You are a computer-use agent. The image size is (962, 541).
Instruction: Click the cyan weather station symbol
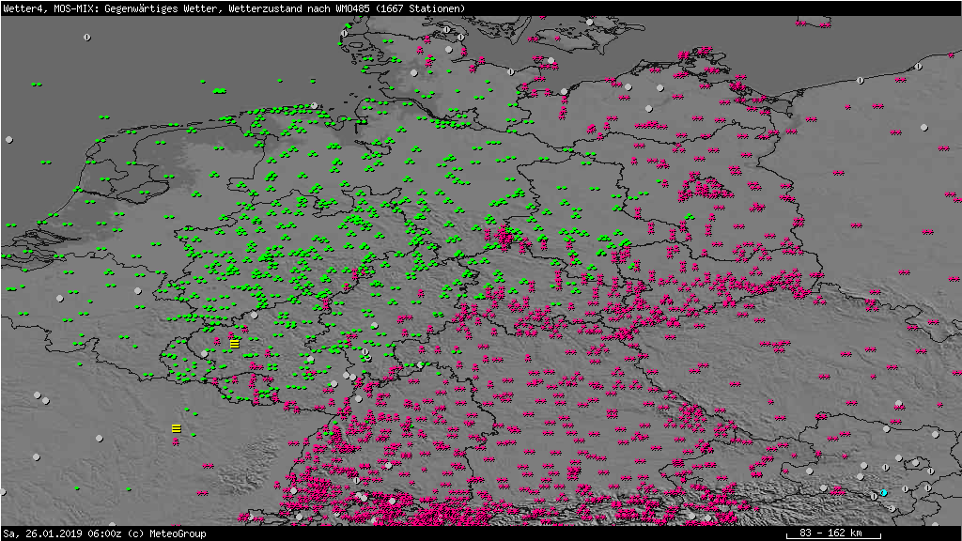883,492
